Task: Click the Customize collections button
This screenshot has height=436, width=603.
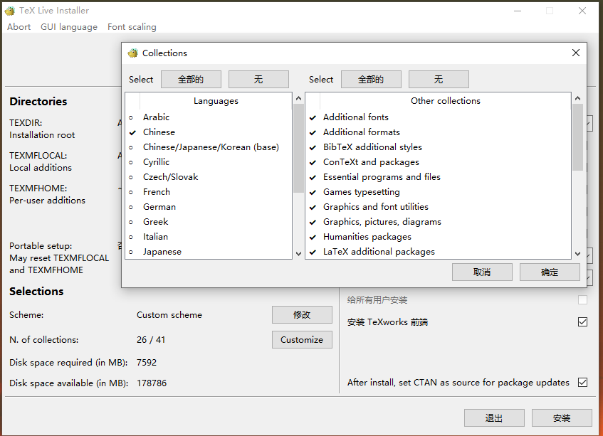Action: pos(303,340)
